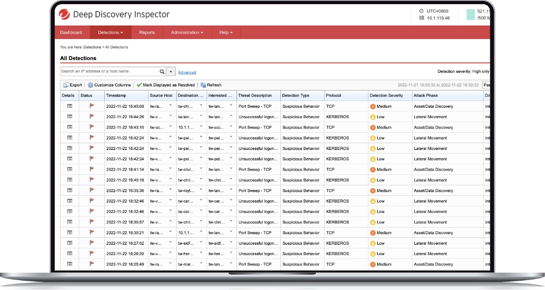Open the Dashboard tab

(x=71, y=32)
